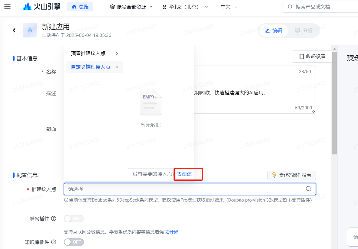Click the app avatar waveform icon
The image size is (358, 249).
pyautogui.click(x=30, y=30)
